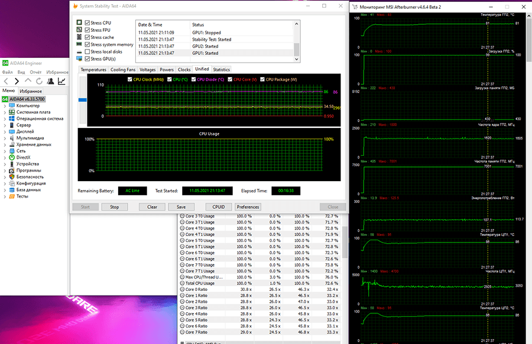Expand the Компьютер tree node
Image resolution: width=532 pixels, height=344 pixels.
pyautogui.click(x=5, y=106)
